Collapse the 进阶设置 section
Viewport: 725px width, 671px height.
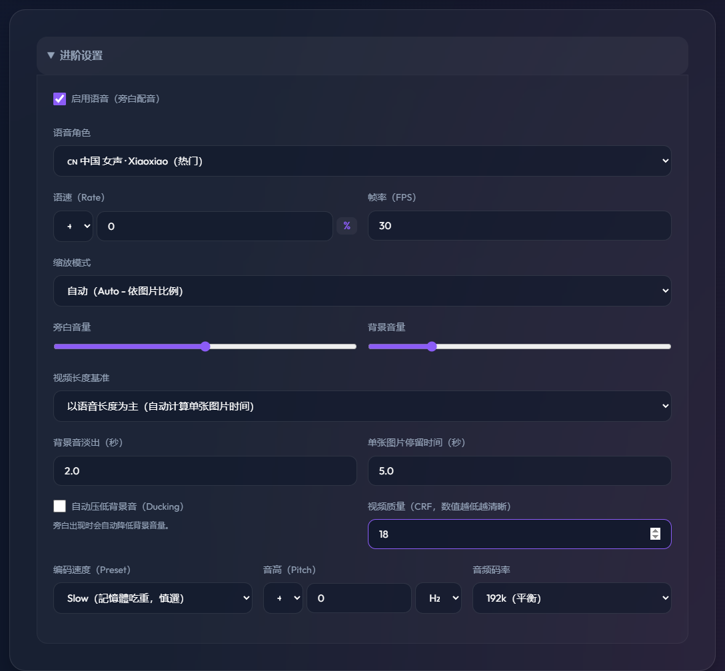[x=362, y=55]
